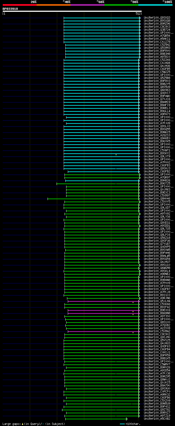Select subject label UniRef100_B9N6I5
The image size is (175, 426).
point(157,132)
